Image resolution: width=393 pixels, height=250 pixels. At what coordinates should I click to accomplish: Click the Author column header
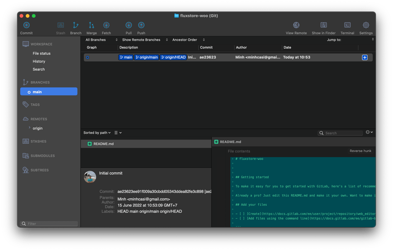[x=241, y=48]
